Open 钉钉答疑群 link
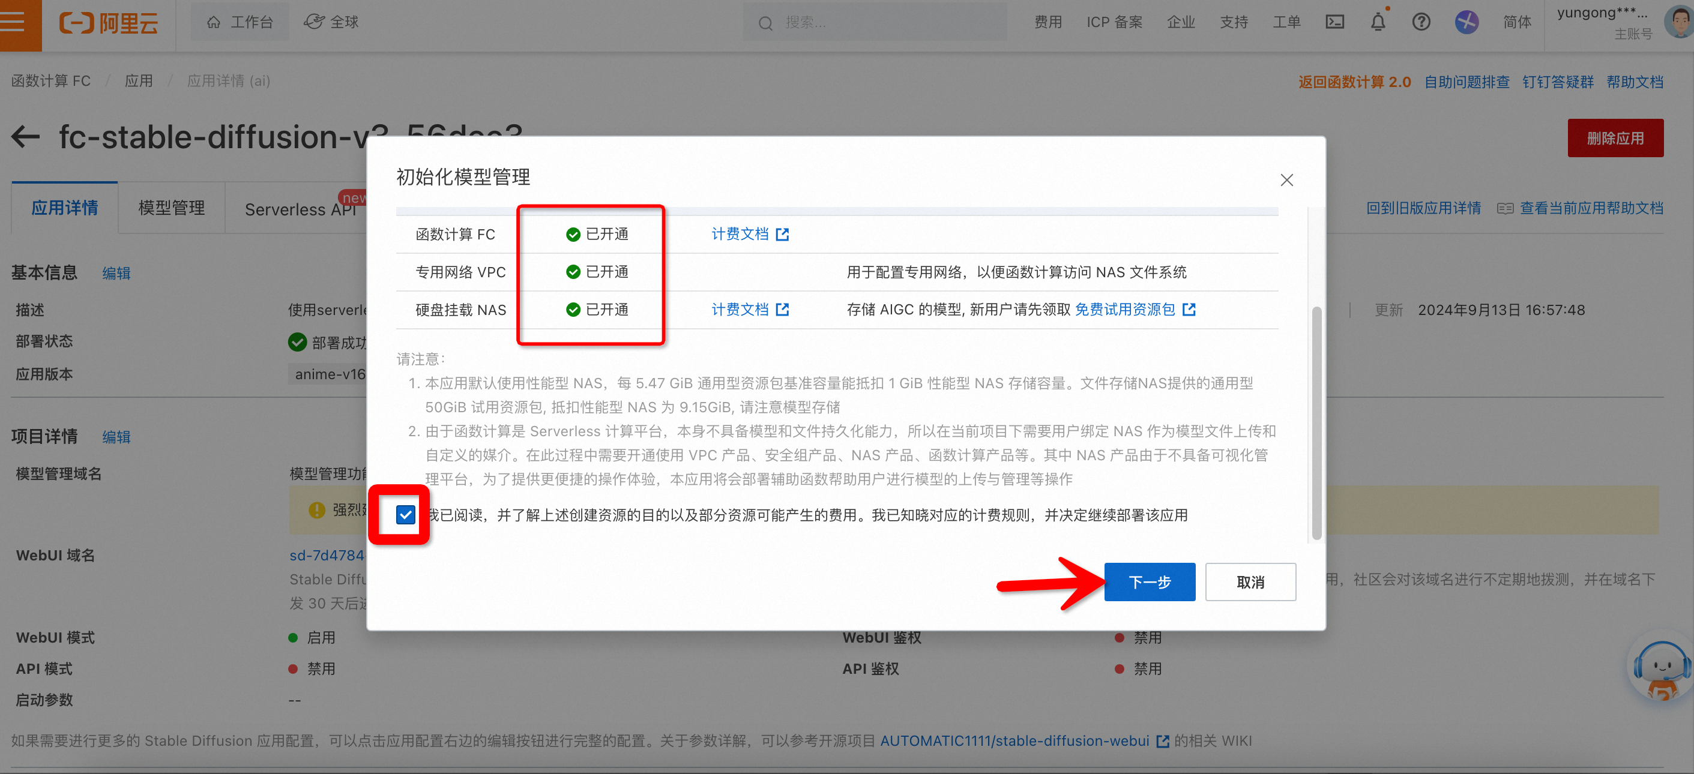The image size is (1694, 774). tap(1558, 82)
